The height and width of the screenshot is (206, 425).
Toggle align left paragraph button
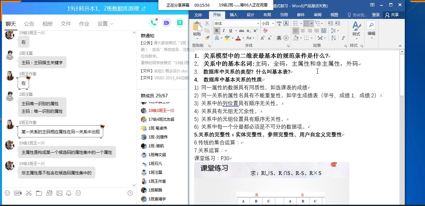click(x=296, y=31)
